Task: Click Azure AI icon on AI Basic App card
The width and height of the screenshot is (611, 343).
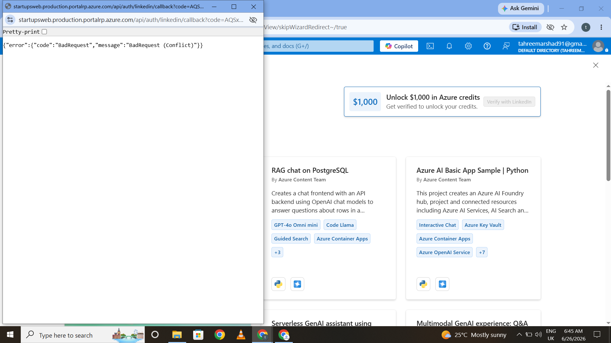Action: pos(442,284)
